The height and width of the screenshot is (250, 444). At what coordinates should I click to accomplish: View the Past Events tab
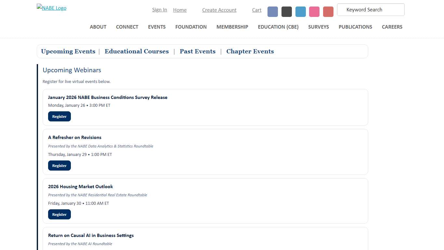pyautogui.click(x=197, y=51)
